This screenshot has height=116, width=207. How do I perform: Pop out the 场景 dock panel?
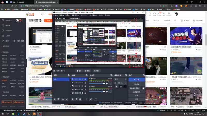pos(68,75)
